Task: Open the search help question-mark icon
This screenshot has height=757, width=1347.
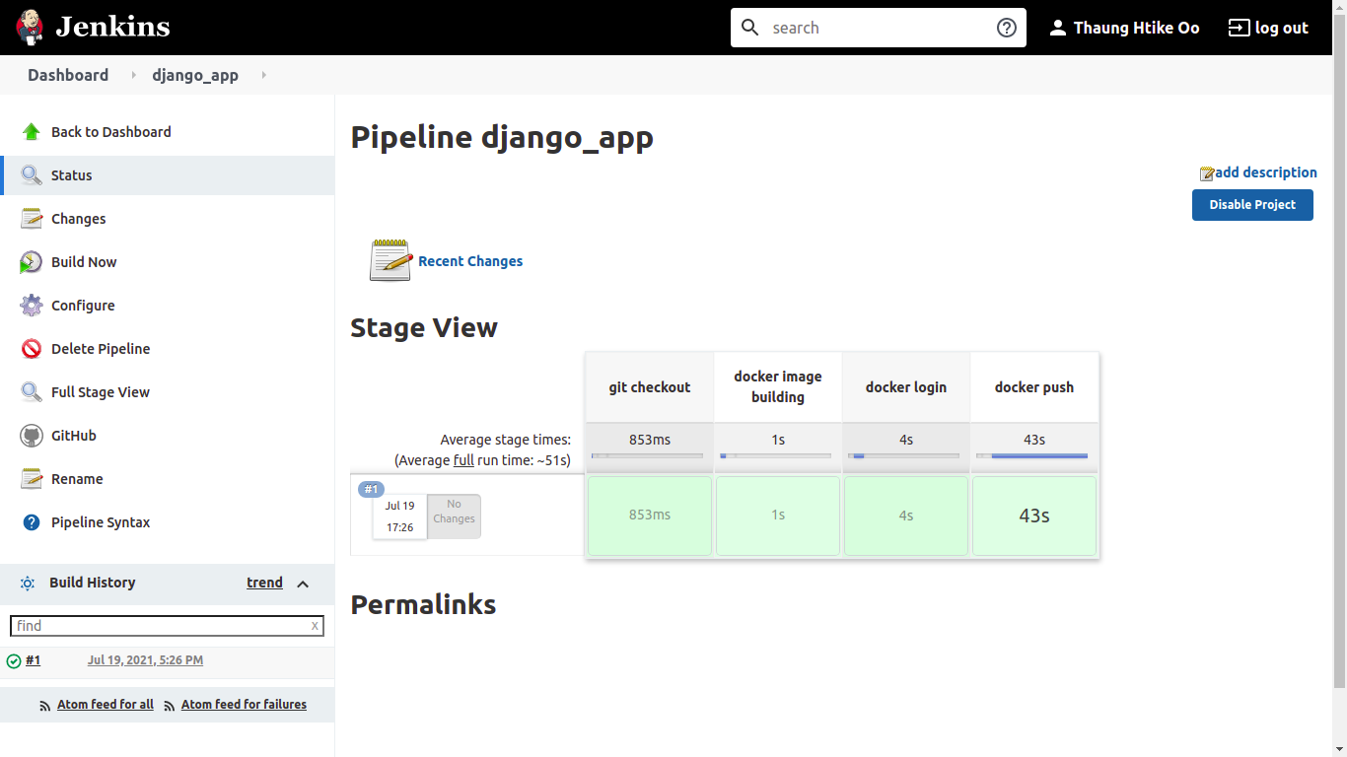Action: (x=1007, y=28)
